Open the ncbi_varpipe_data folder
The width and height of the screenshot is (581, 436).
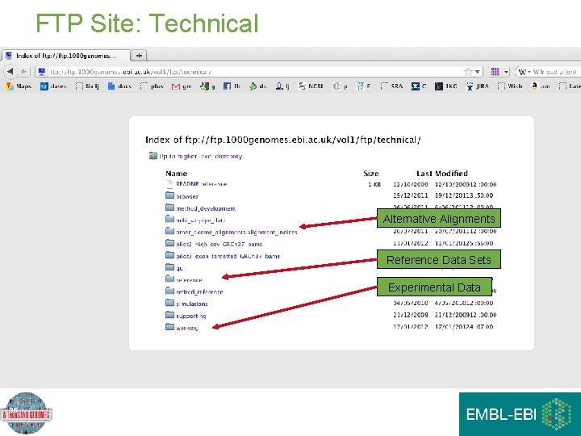tap(200, 220)
